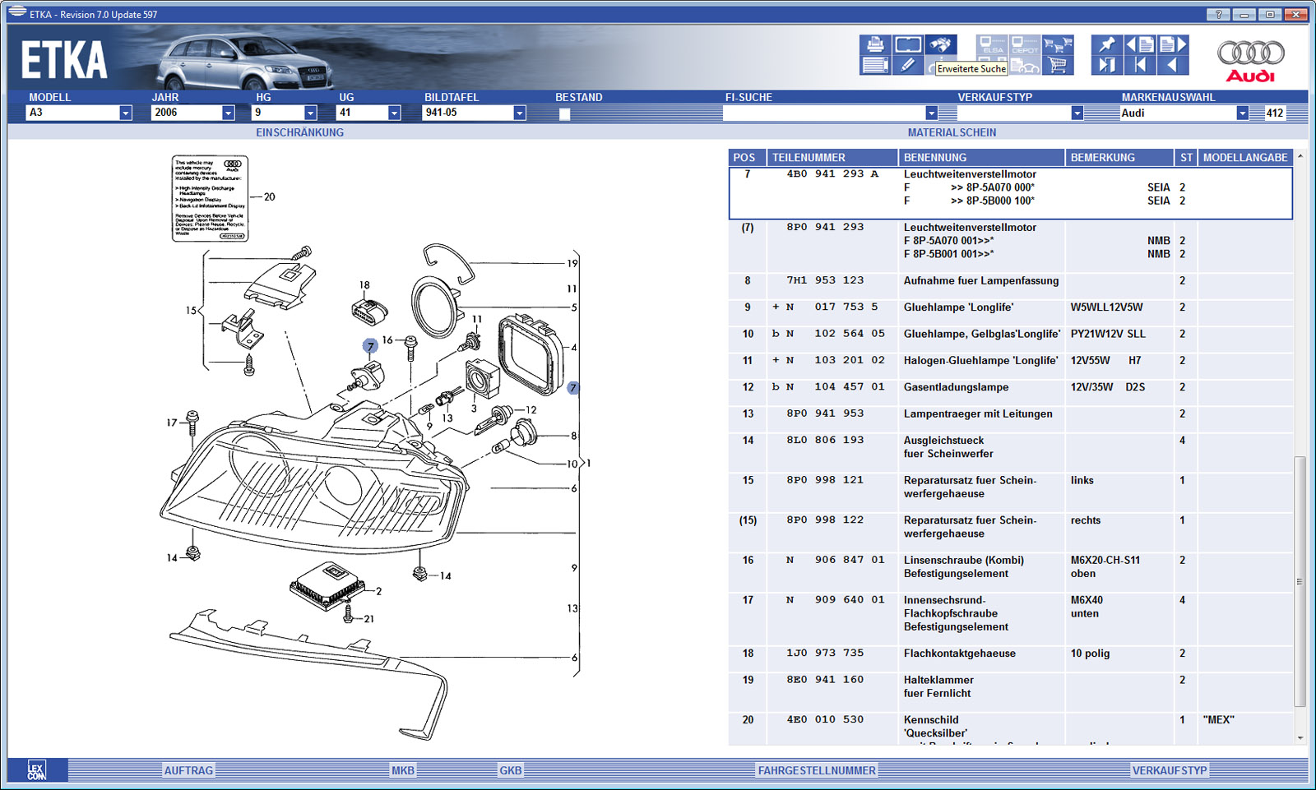Click the parts list scroll-down arrow

[1300, 738]
